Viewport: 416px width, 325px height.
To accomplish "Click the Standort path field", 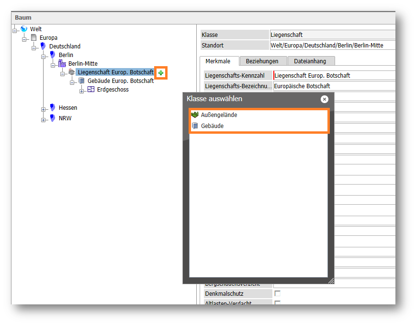I will (x=332, y=46).
